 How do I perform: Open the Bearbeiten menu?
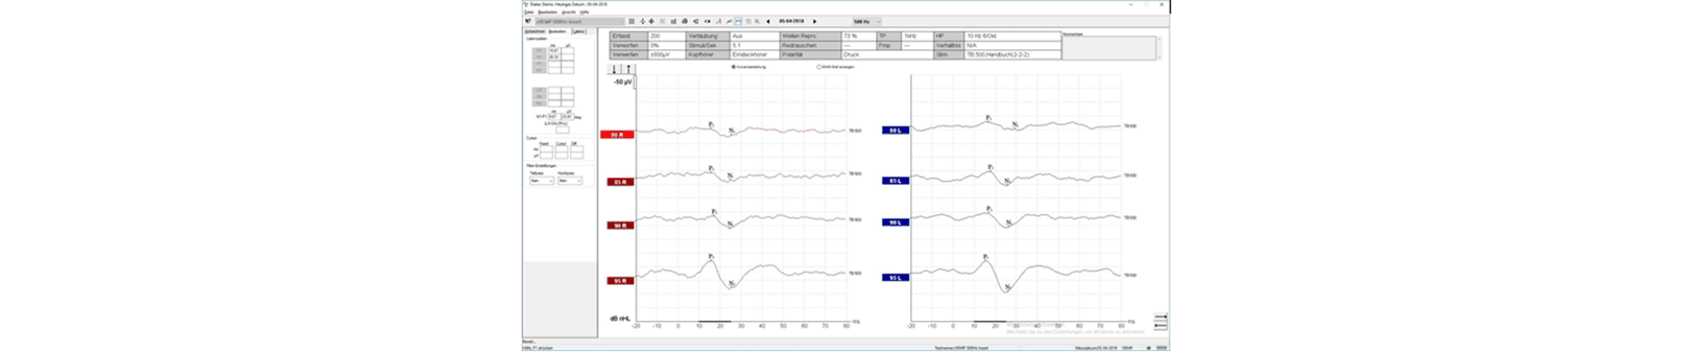[546, 11]
